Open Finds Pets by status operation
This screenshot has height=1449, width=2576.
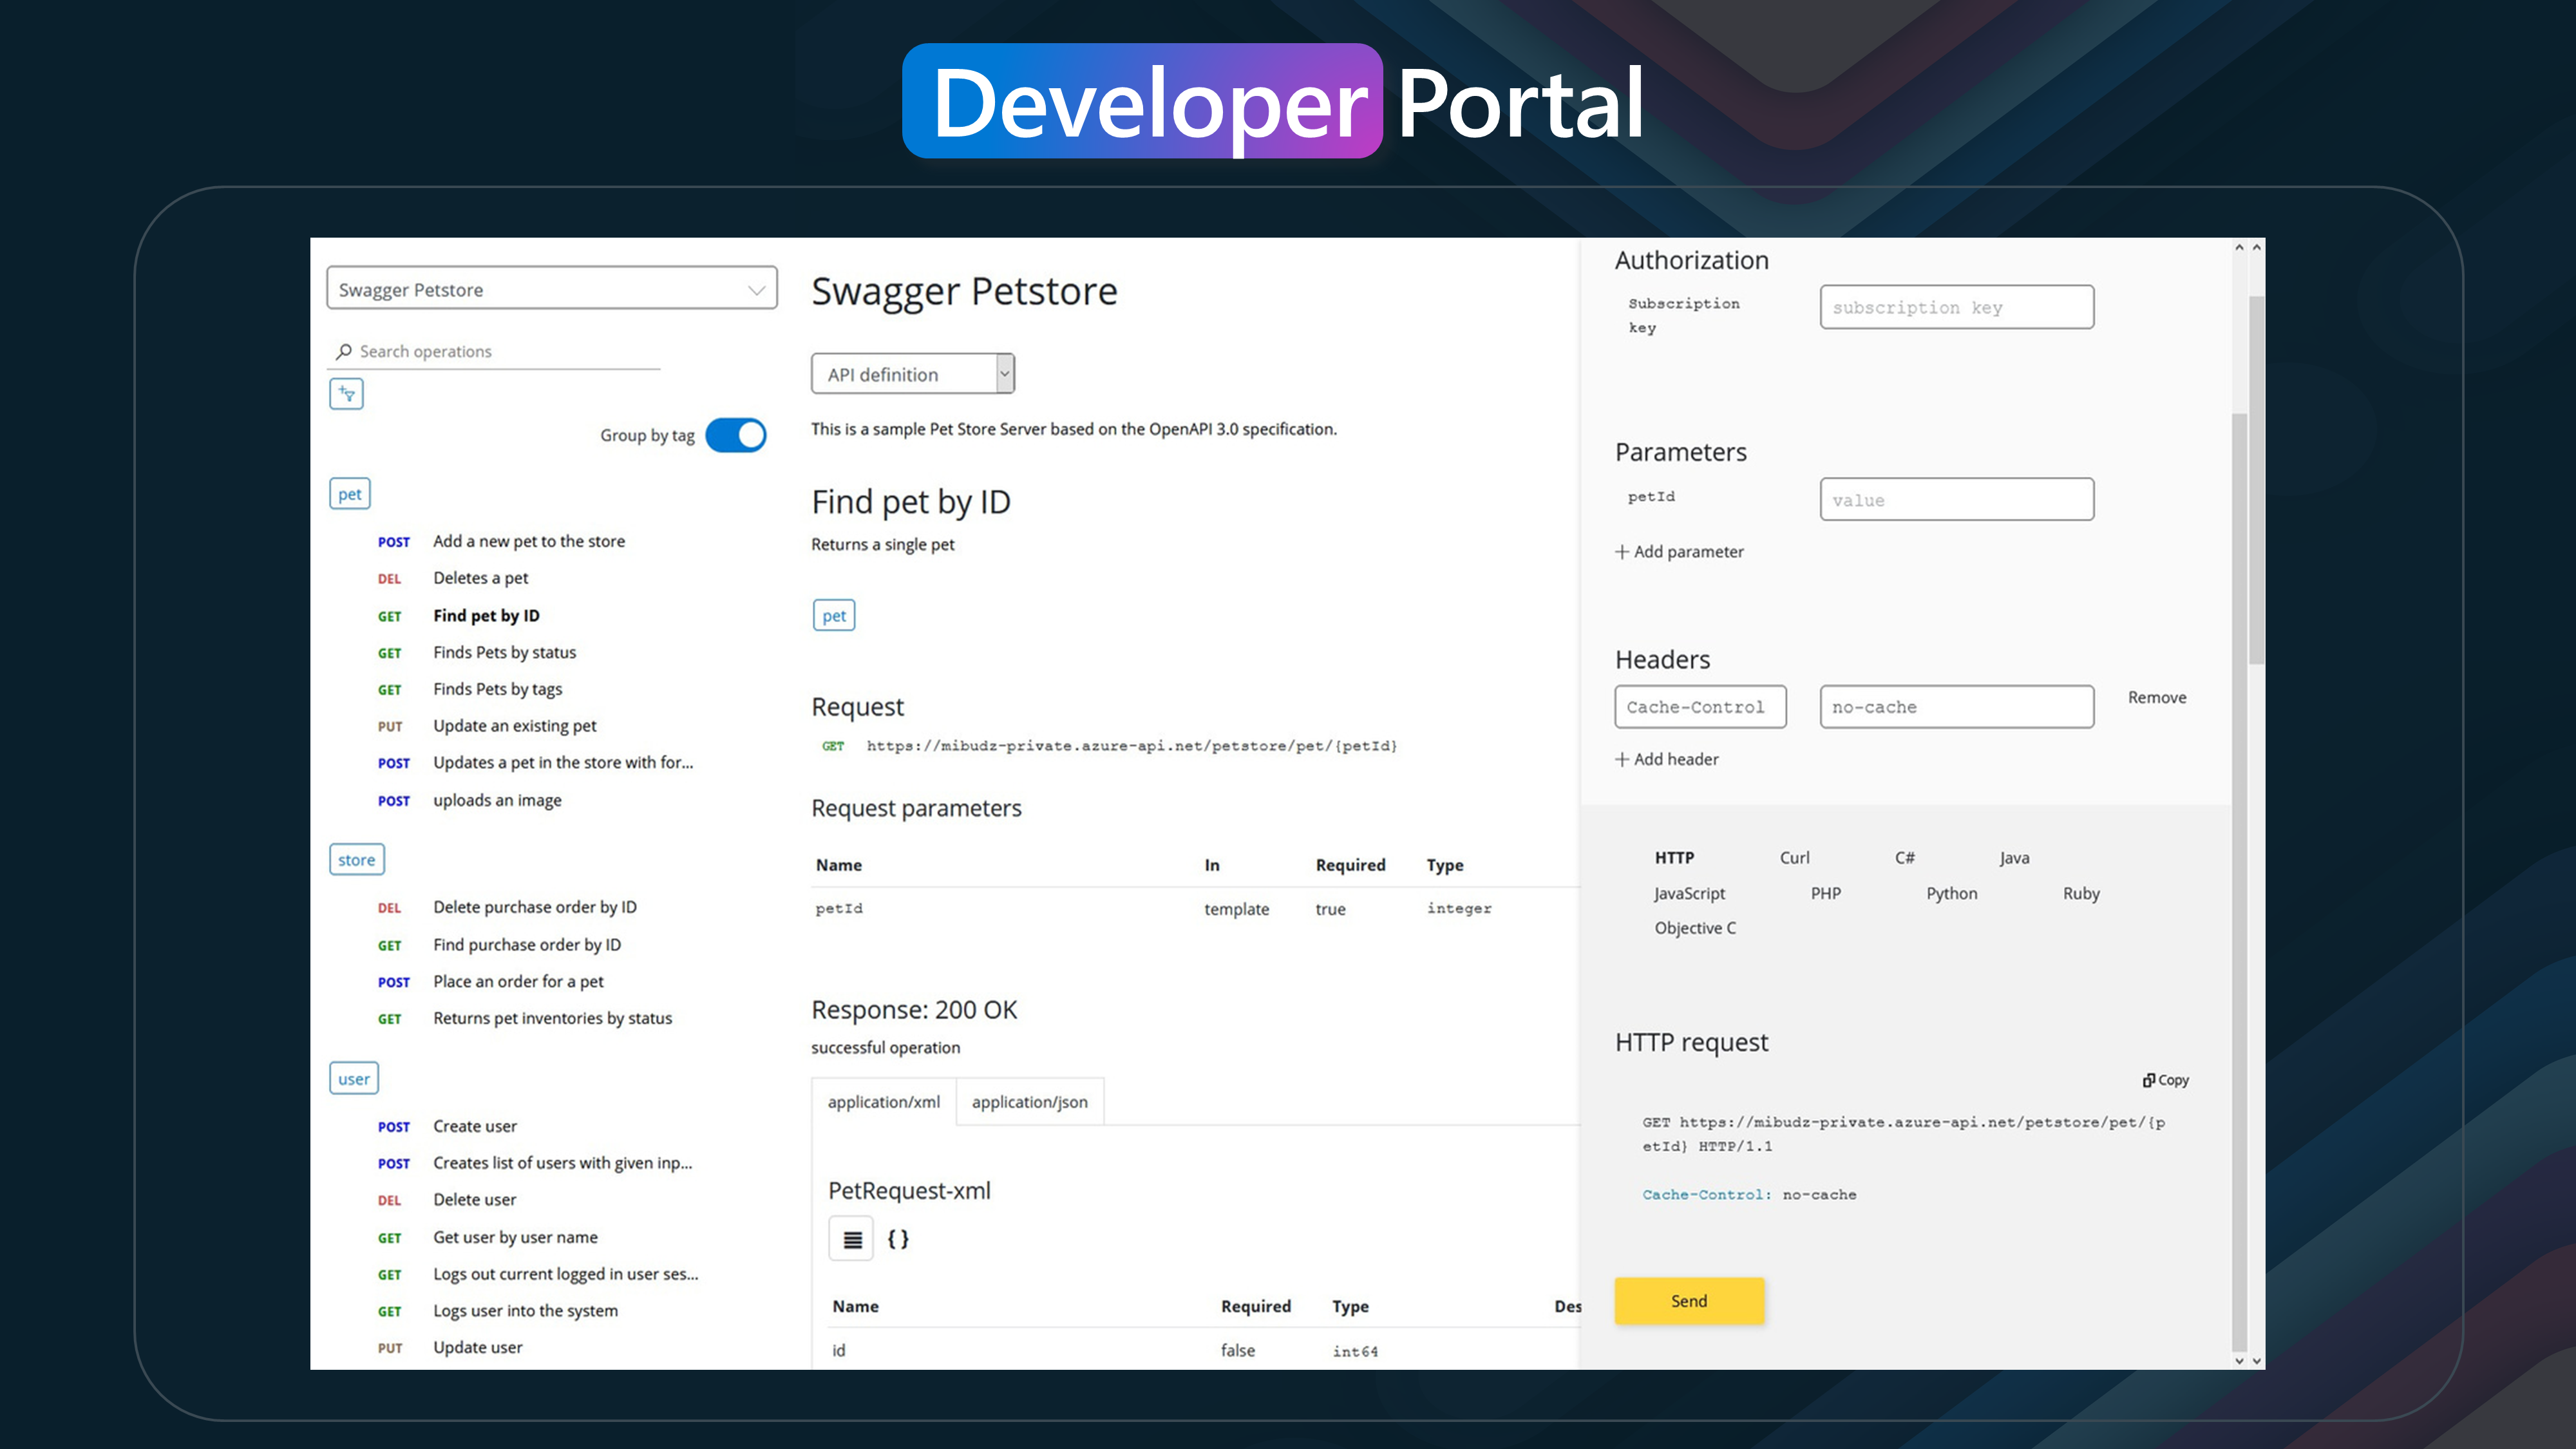tap(505, 653)
